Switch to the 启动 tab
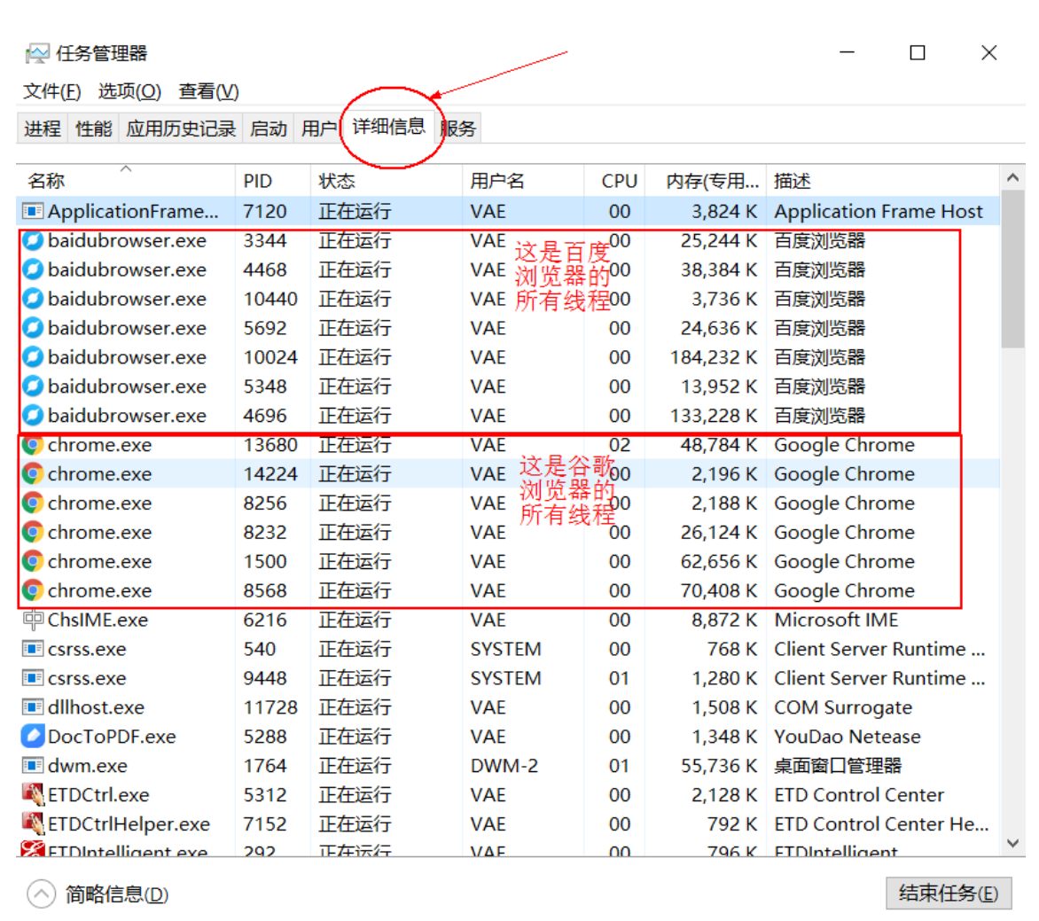This screenshot has width=1039, height=921. tap(269, 128)
